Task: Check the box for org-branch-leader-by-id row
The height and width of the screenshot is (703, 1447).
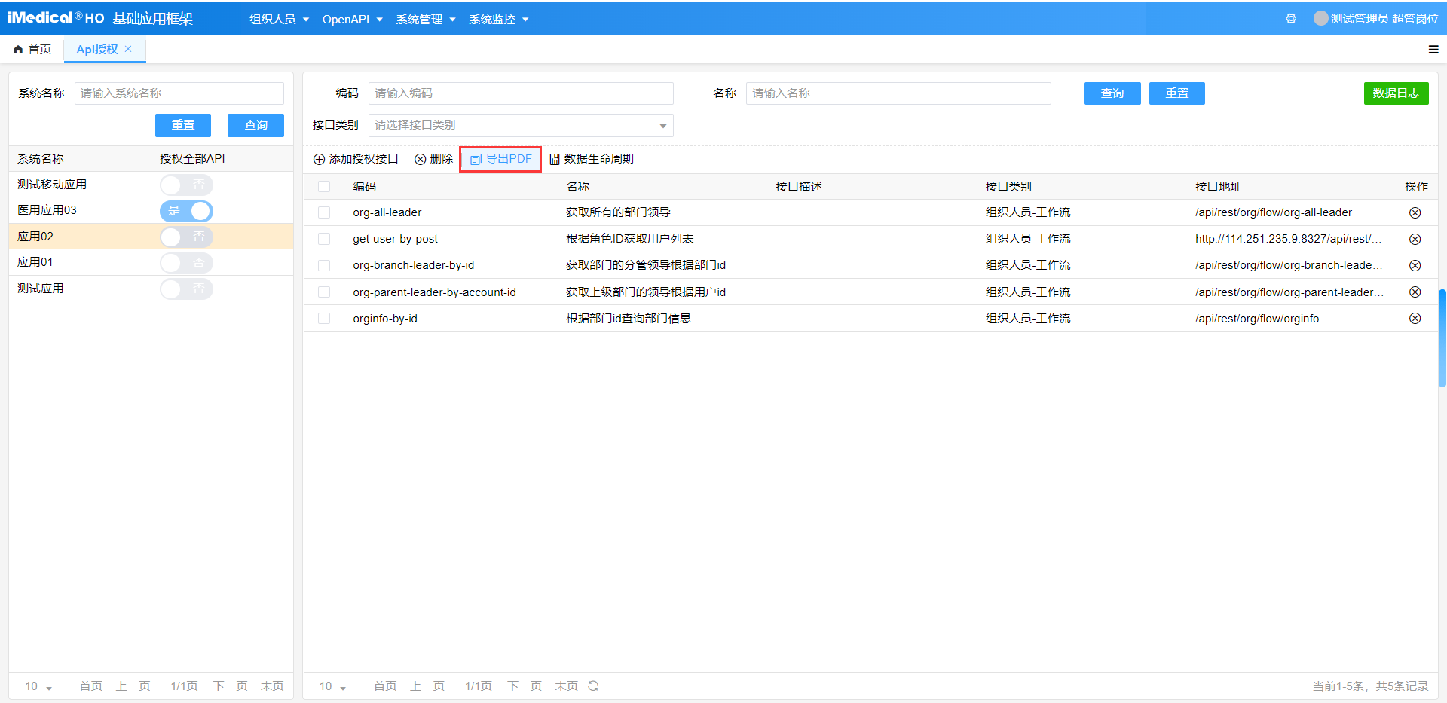Action: click(x=324, y=266)
